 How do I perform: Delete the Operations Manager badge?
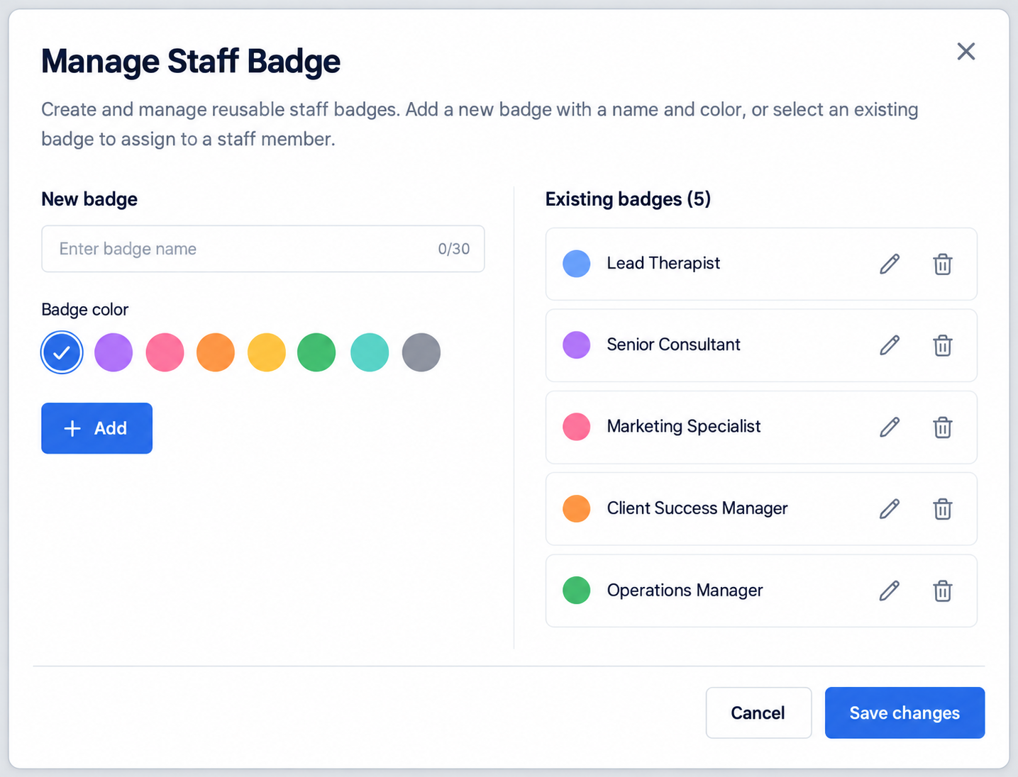(x=942, y=591)
